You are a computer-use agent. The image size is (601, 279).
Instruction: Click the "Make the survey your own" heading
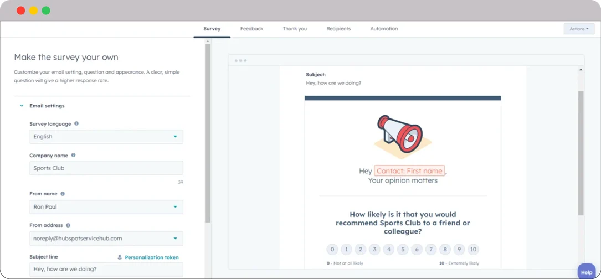tap(66, 58)
